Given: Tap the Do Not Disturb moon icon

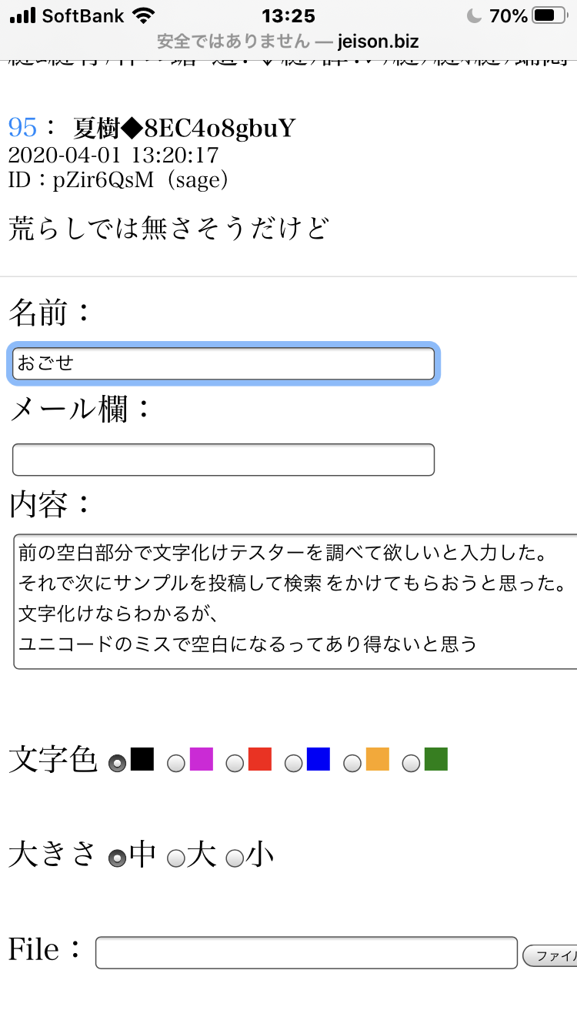Looking at the screenshot, I should tap(473, 15).
